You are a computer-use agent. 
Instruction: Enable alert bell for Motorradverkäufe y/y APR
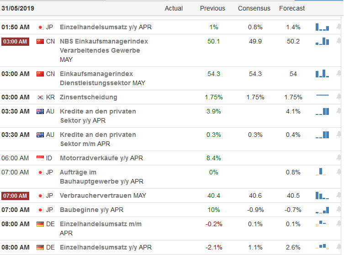pos(339,157)
